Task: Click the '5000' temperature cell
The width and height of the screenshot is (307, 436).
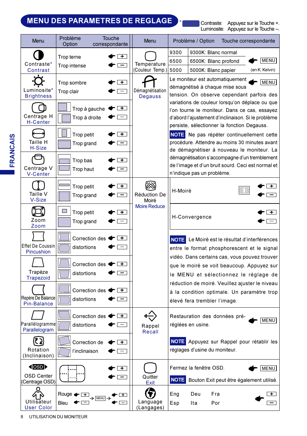Action: 178,70
